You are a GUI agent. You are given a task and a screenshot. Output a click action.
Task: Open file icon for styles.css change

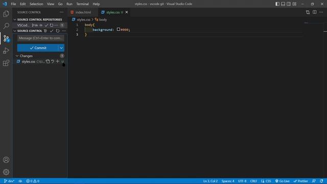tap(48, 61)
